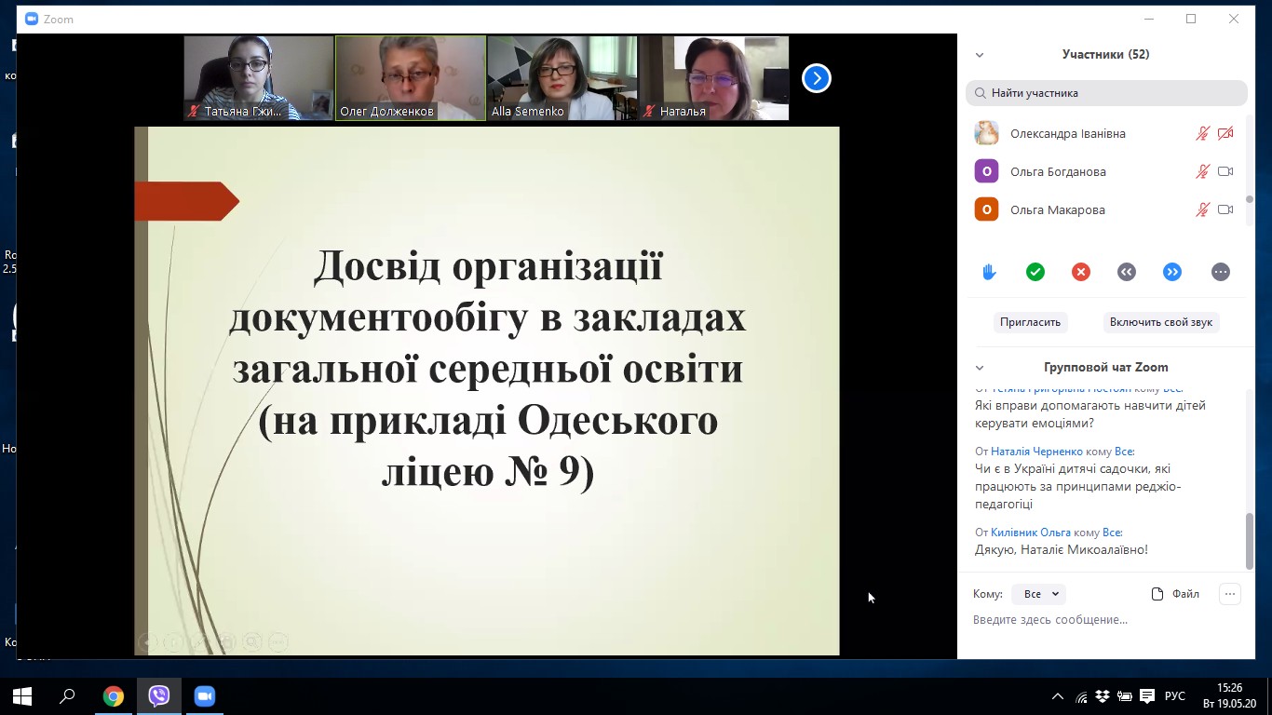Click the magnifier icon in participant search

pos(981,93)
